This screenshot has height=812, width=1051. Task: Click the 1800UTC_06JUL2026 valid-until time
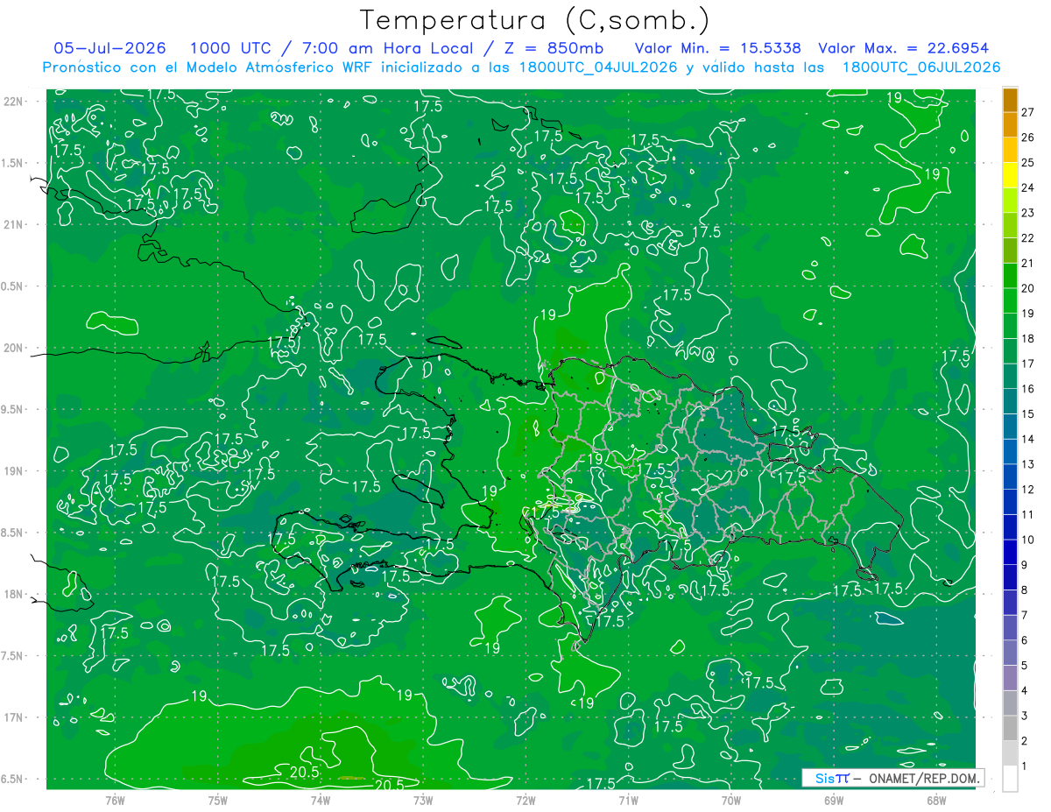(x=921, y=67)
